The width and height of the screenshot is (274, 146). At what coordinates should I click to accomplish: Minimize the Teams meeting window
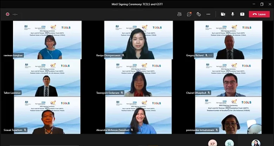point(254,4)
